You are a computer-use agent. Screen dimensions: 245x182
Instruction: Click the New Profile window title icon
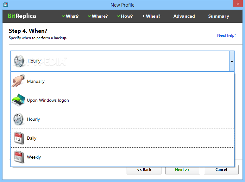pos(6,4)
